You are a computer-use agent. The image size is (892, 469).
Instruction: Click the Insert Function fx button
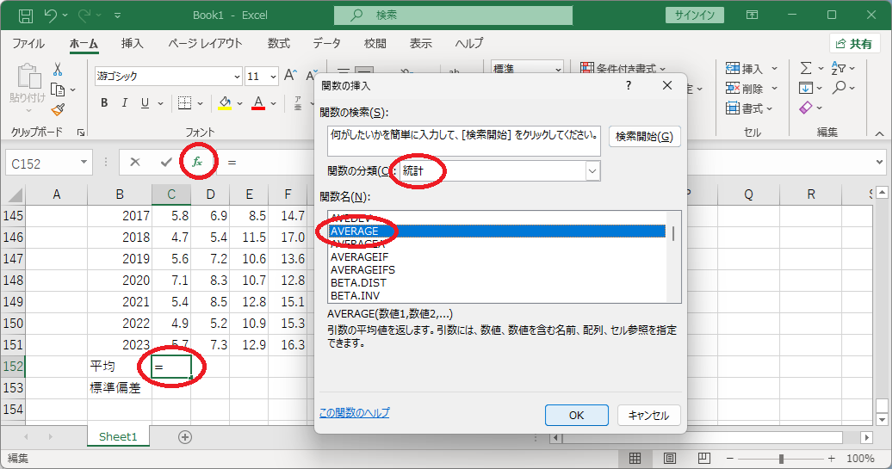(x=197, y=162)
